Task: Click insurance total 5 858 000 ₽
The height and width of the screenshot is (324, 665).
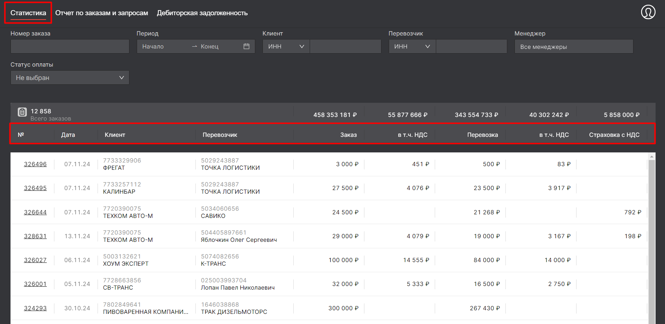Action: click(x=621, y=115)
